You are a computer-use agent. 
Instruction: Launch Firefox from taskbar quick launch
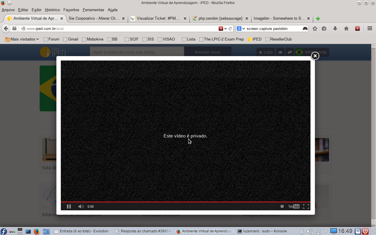pos(36,231)
